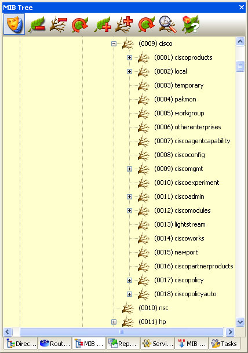Select the (0015) newport branch icon
The width and height of the screenshot is (248, 353).
143,252
